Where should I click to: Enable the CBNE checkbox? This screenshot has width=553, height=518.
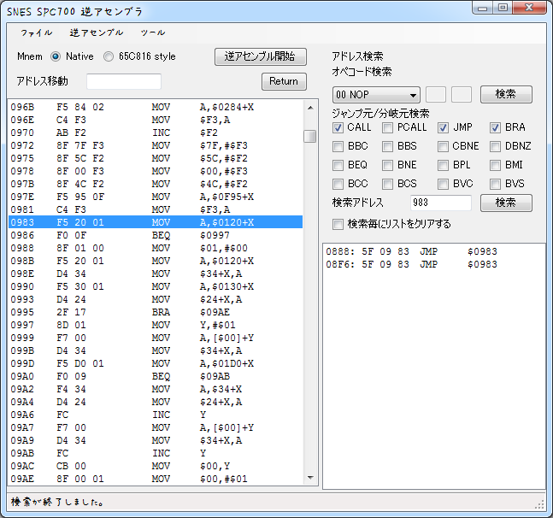(443, 146)
